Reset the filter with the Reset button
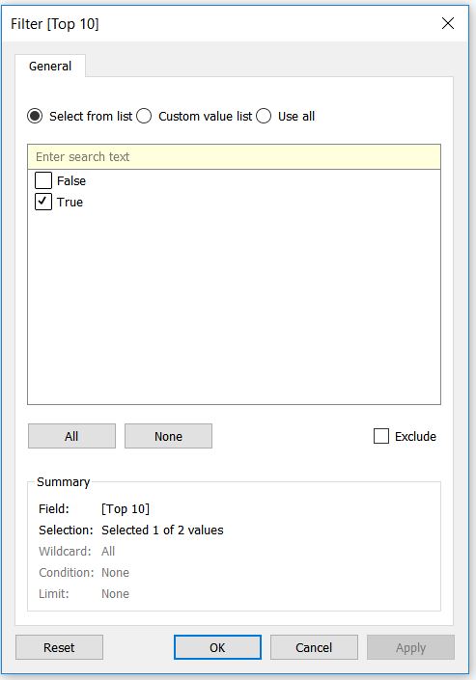Viewport: 476px width, 680px height. tap(59, 647)
